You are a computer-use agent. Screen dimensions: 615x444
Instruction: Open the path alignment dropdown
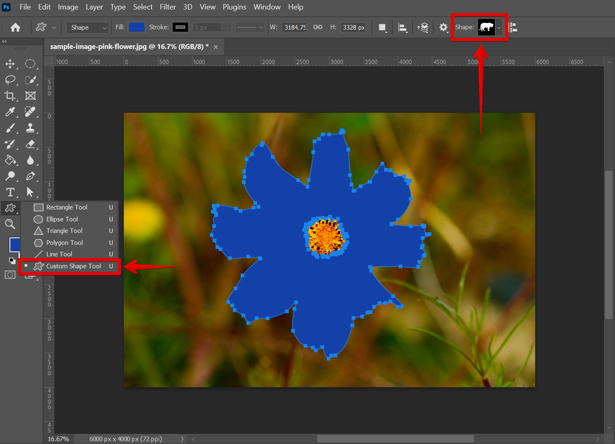click(403, 28)
